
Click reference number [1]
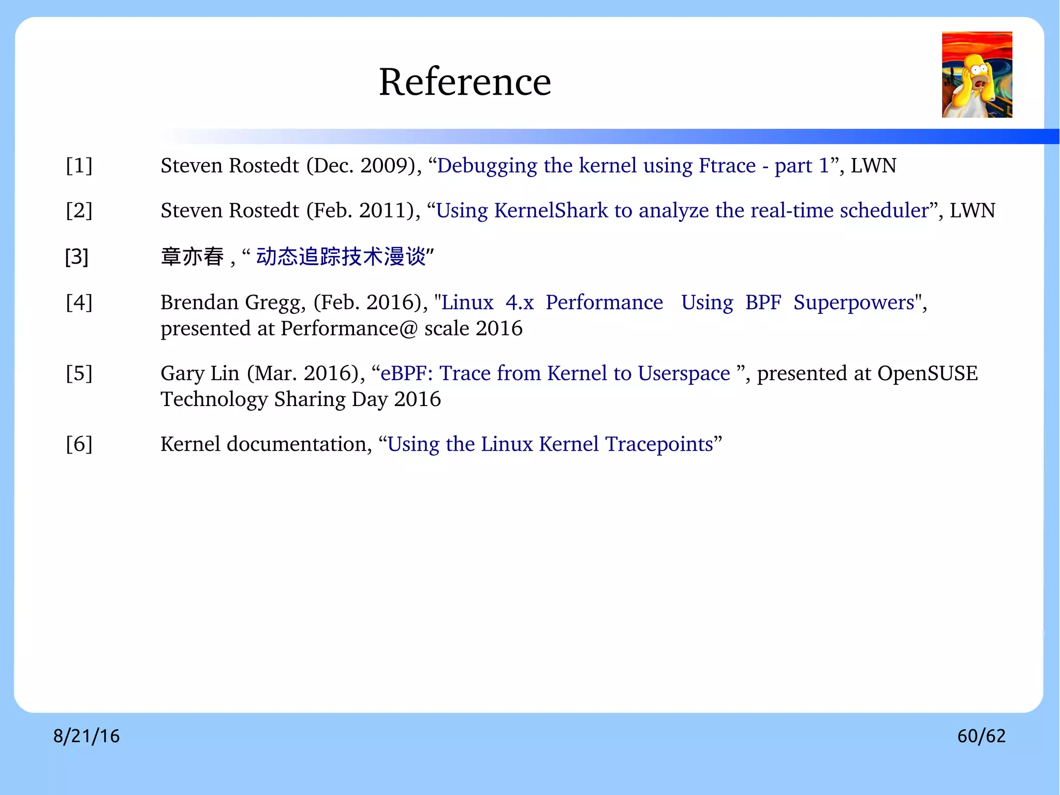pyautogui.click(x=79, y=166)
